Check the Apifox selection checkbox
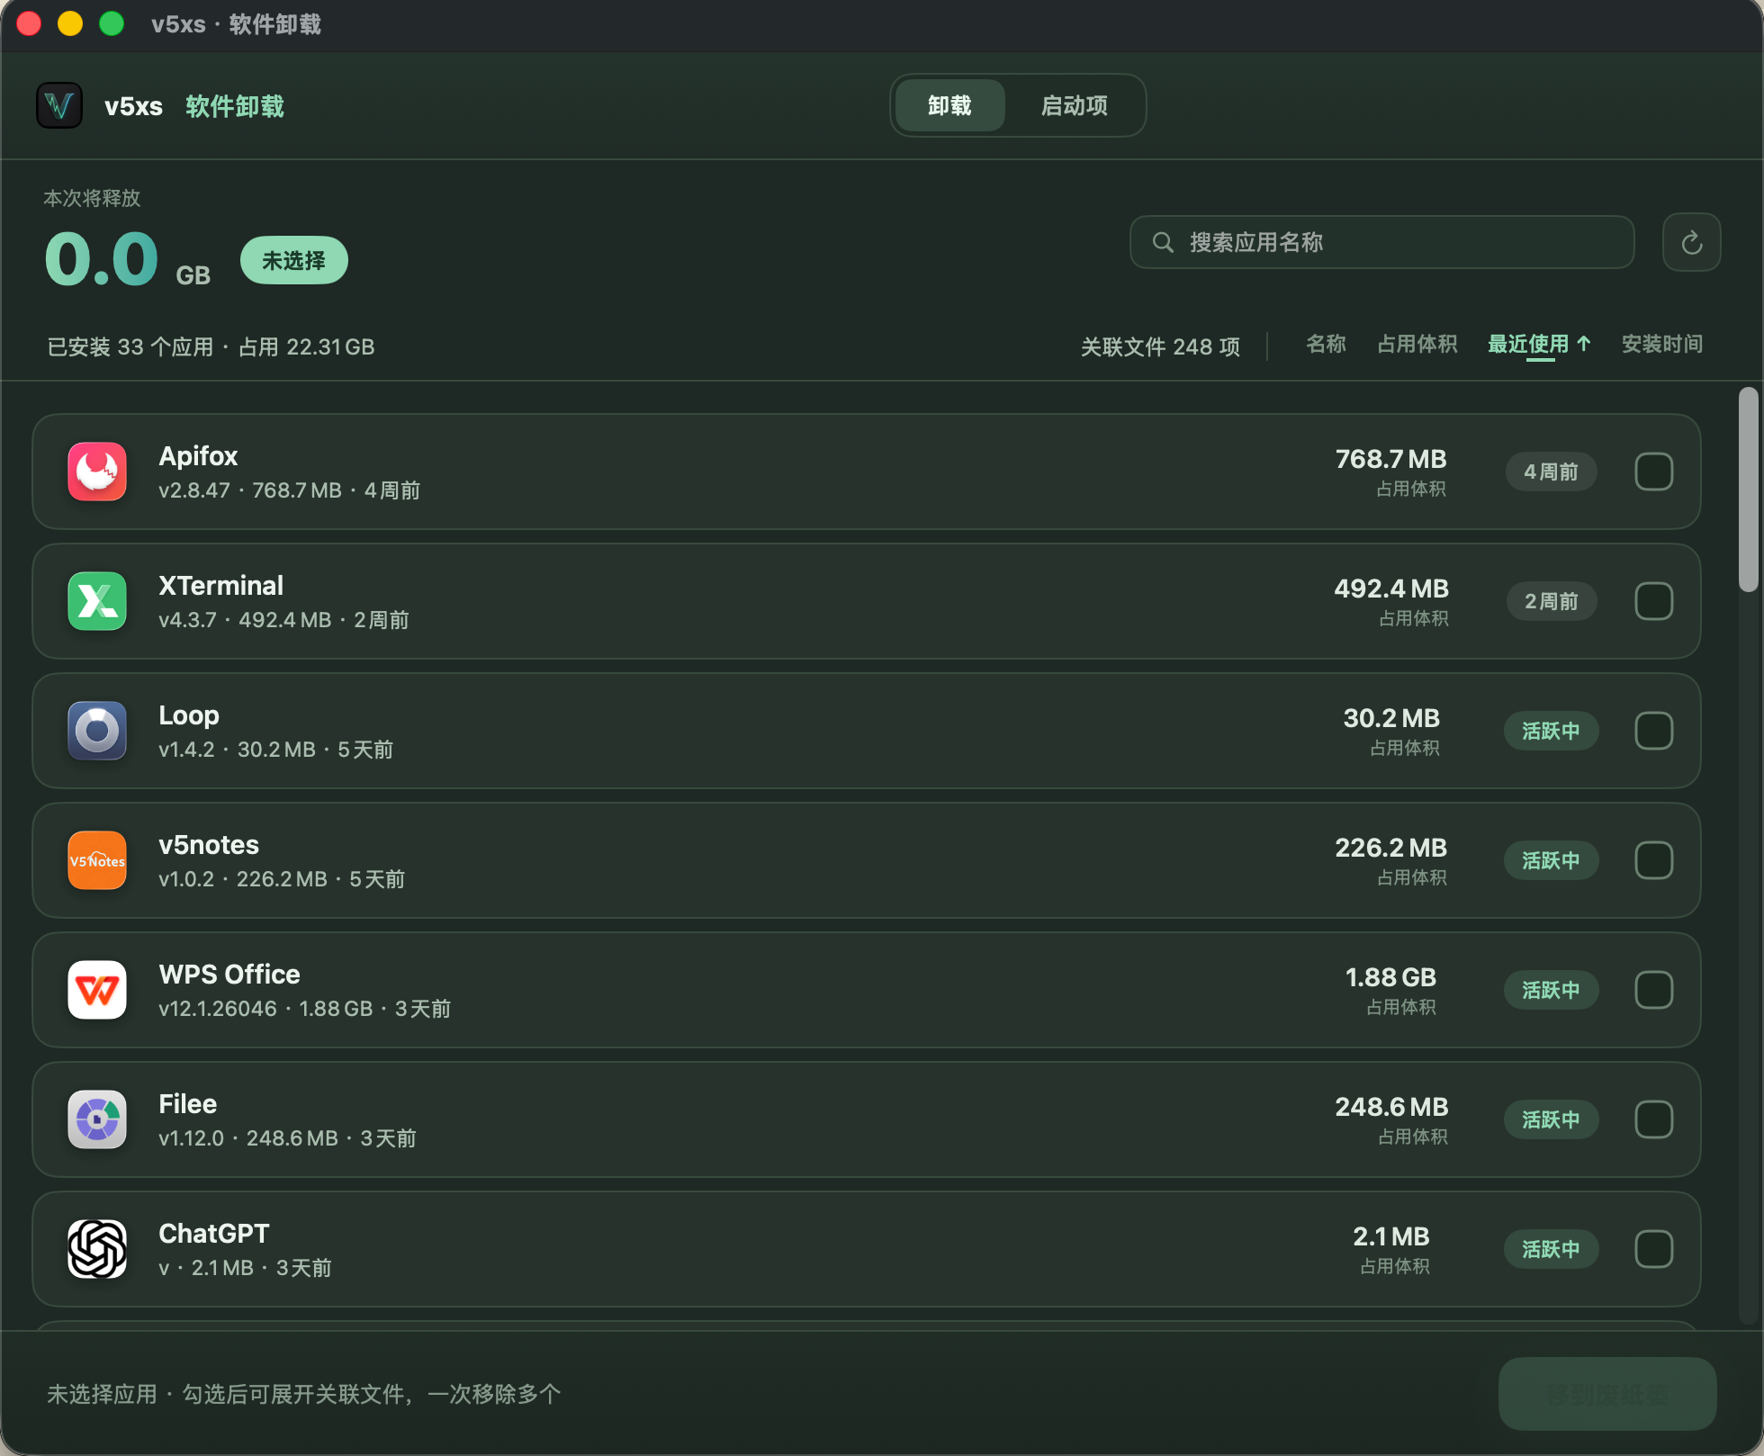This screenshot has width=1764, height=1456. click(x=1653, y=472)
